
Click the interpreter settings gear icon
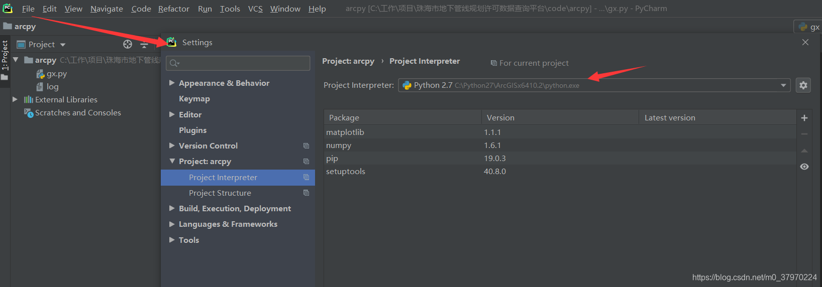[x=803, y=85]
